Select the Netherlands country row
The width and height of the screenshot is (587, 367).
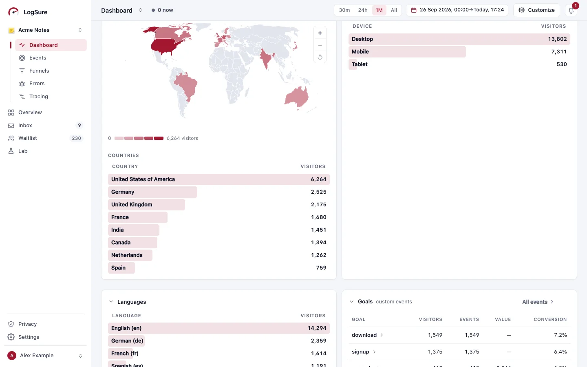[x=219, y=255]
